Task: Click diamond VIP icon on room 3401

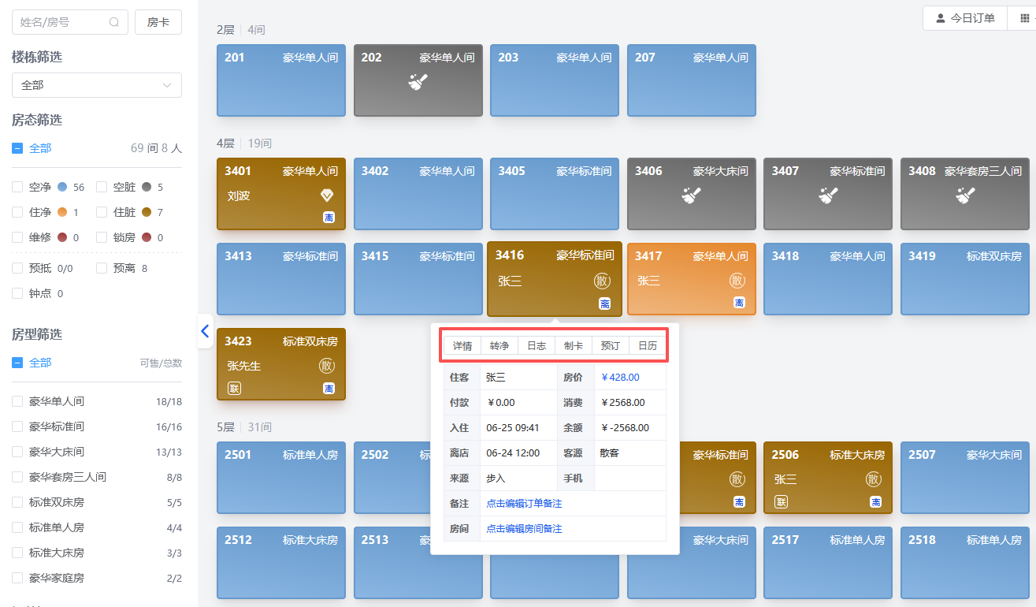Action: pyautogui.click(x=327, y=196)
